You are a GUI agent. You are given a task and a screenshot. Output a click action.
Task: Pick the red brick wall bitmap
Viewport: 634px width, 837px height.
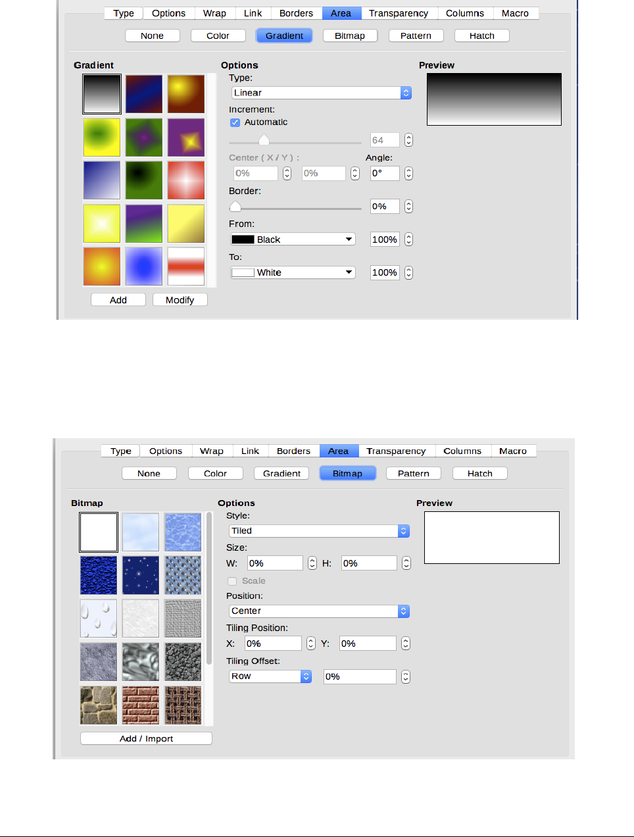click(141, 705)
